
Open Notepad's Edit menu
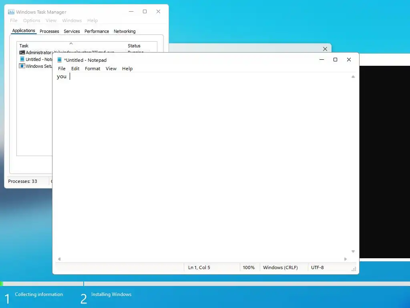[x=75, y=69]
